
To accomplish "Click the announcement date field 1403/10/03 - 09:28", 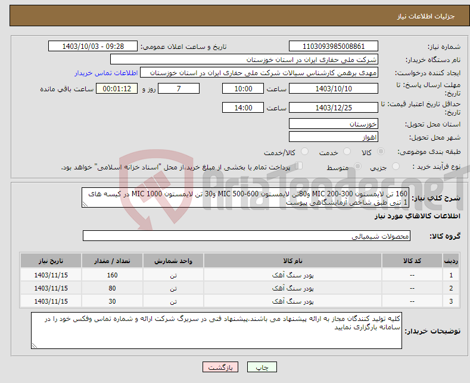I will click(x=92, y=46).
